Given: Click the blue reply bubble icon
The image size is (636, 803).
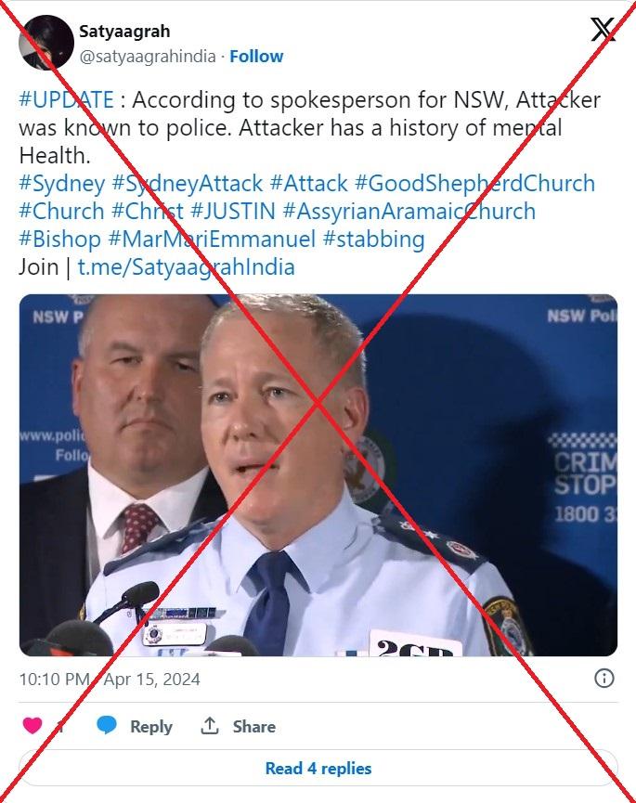Looking at the screenshot, I should point(107,725).
